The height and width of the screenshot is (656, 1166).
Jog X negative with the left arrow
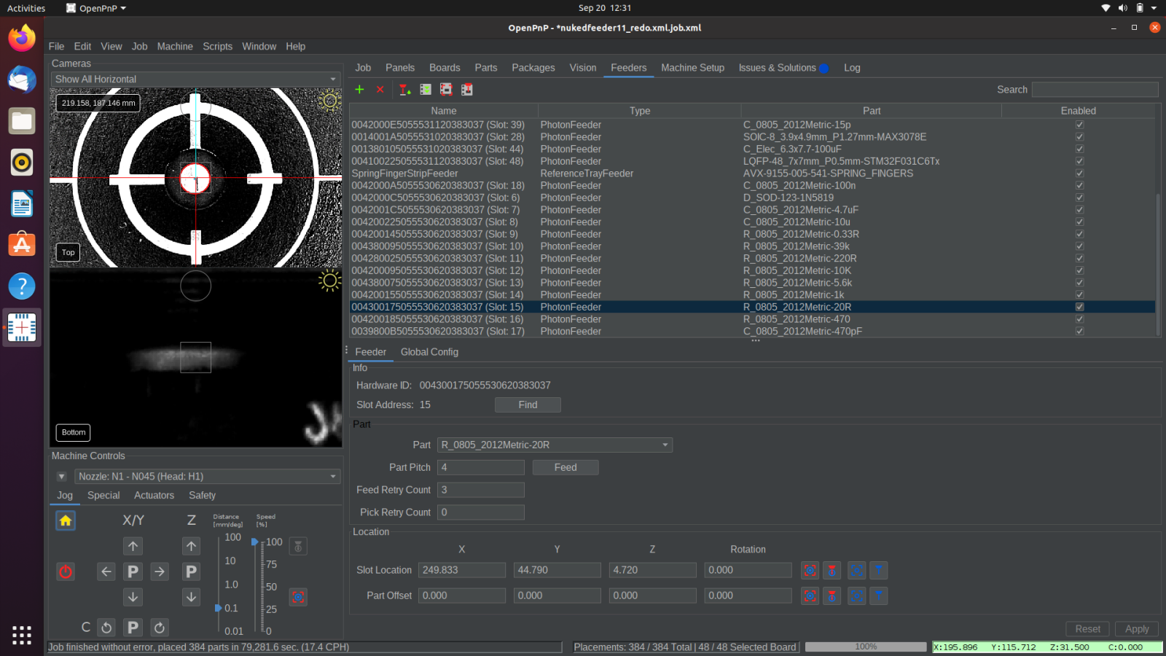[x=106, y=571]
